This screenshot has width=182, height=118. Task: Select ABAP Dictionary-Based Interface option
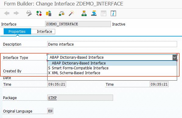coord(112,63)
